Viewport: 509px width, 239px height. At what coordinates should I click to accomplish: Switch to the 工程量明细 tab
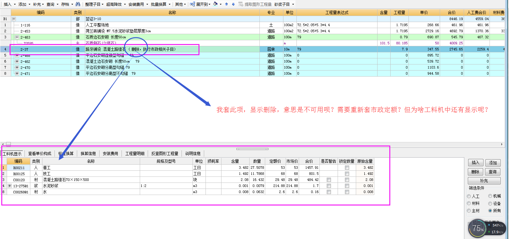(x=135, y=153)
